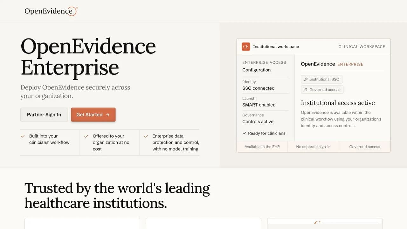Click Deploy OpenEvidence securely subtitle
This screenshot has height=229, width=407.
click(75, 92)
